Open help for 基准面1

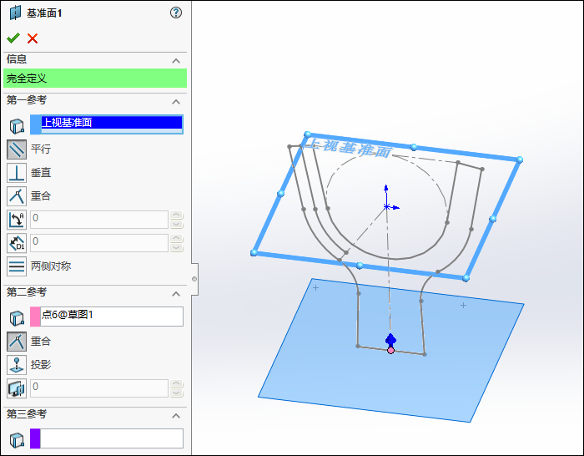(176, 13)
